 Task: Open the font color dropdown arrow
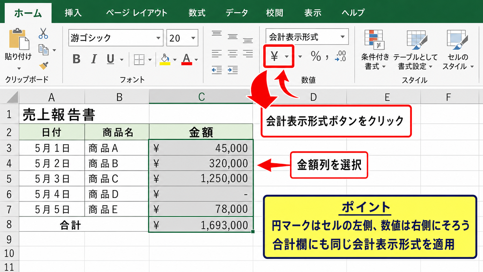coord(196,60)
